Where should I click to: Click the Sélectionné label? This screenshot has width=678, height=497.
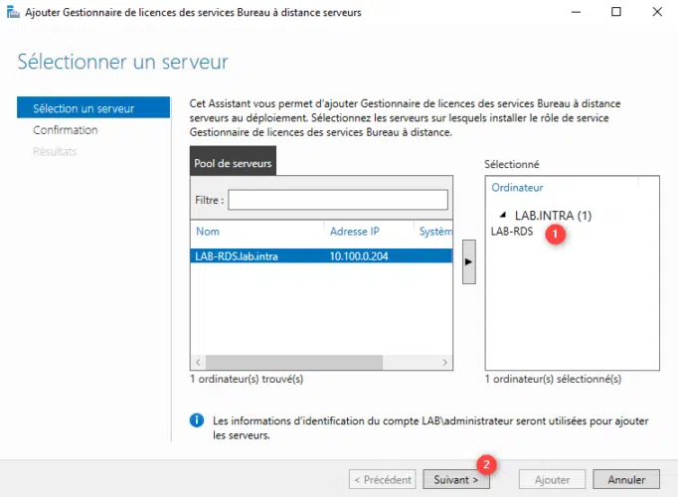coord(512,164)
